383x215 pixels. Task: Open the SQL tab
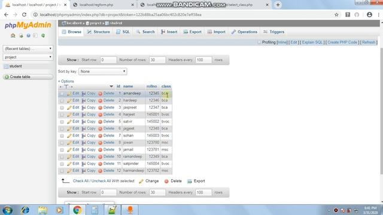[x=123, y=32]
